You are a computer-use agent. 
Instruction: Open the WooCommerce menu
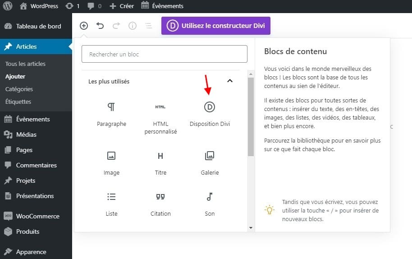pyautogui.click(x=36, y=216)
